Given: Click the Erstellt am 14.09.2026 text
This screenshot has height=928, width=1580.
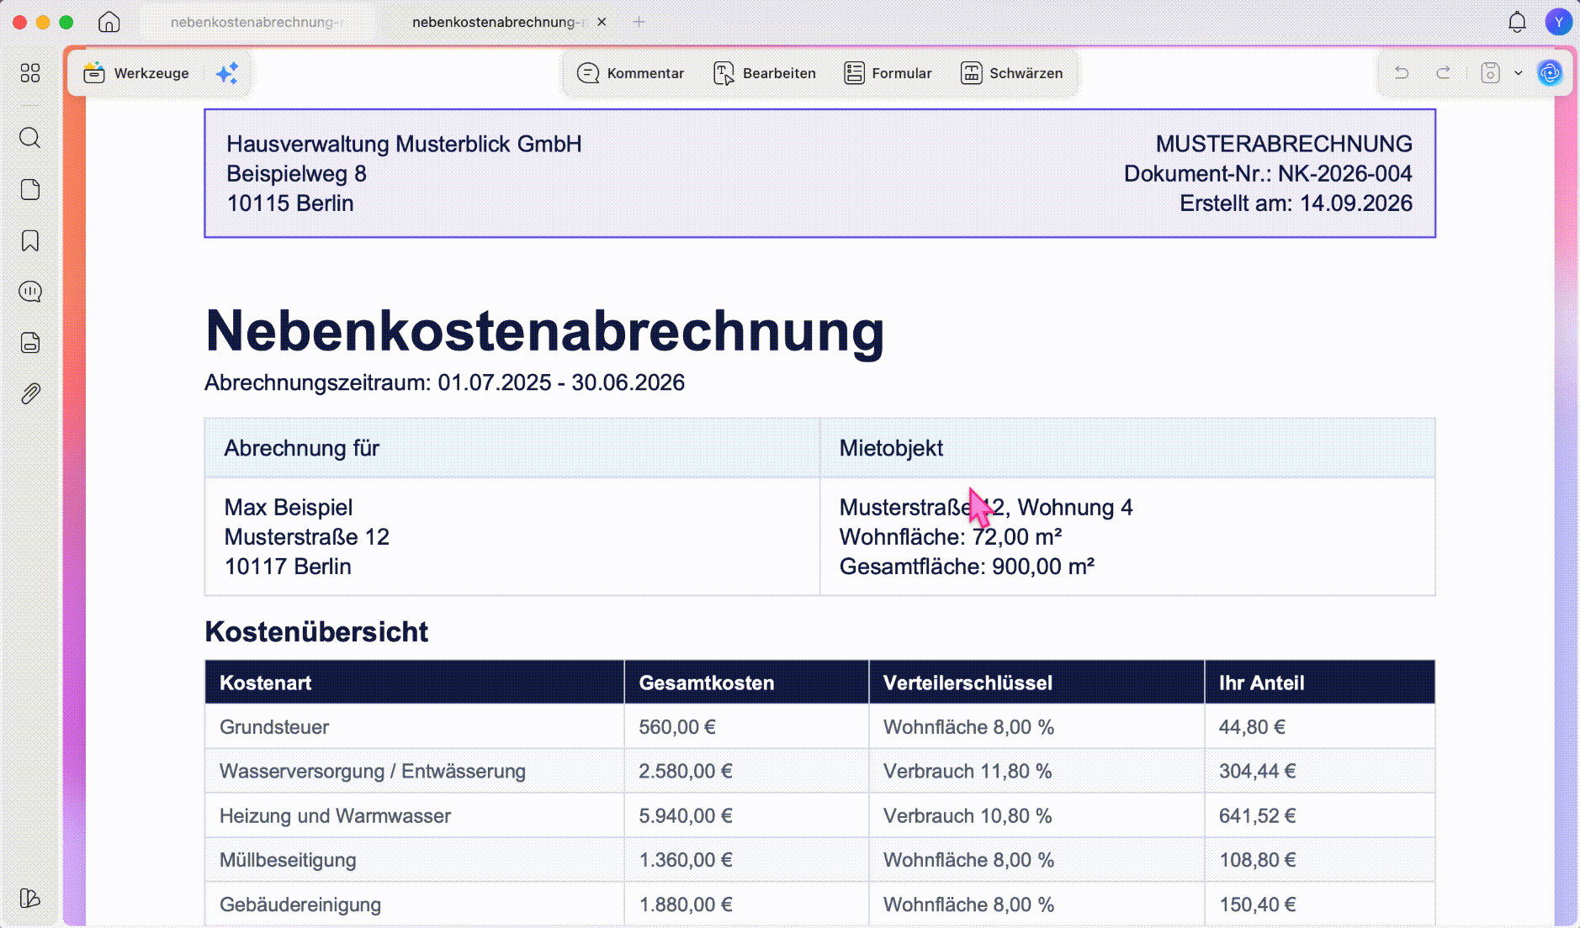Looking at the screenshot, I should (1296, 203).
